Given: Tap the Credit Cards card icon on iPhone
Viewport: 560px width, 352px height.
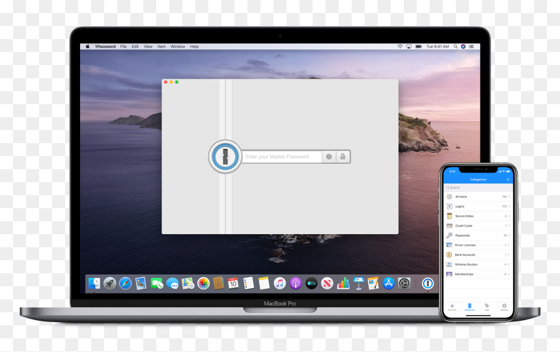Looking at the screenshot, I should 449,226.
